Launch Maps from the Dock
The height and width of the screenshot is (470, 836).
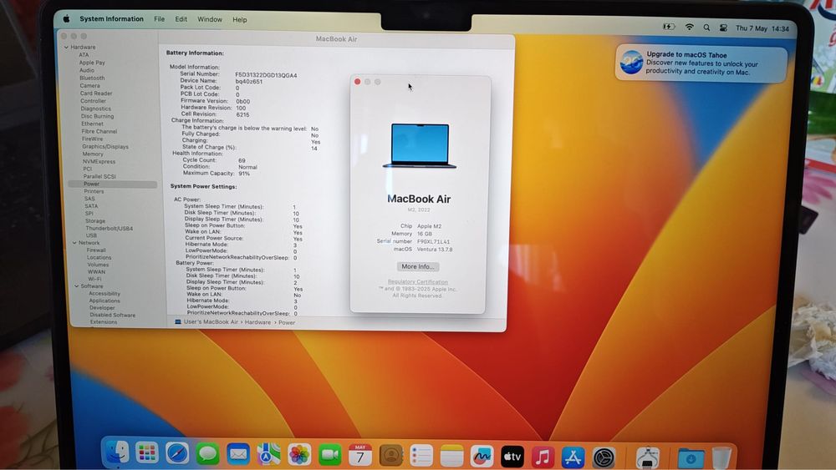(x=268, y=454)
